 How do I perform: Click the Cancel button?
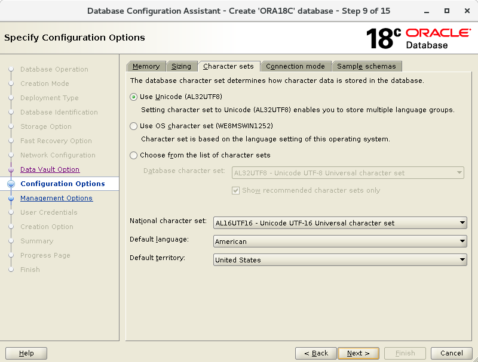tap(452, 353)
